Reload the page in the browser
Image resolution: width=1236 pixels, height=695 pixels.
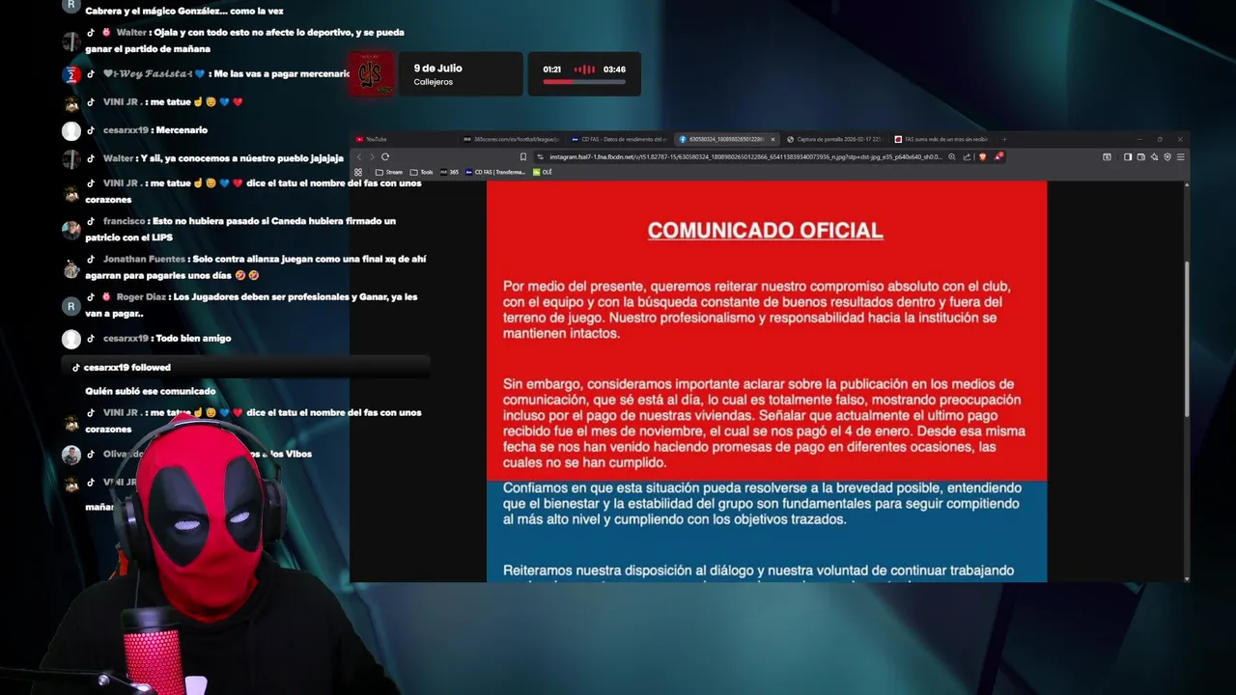(385, 156)
